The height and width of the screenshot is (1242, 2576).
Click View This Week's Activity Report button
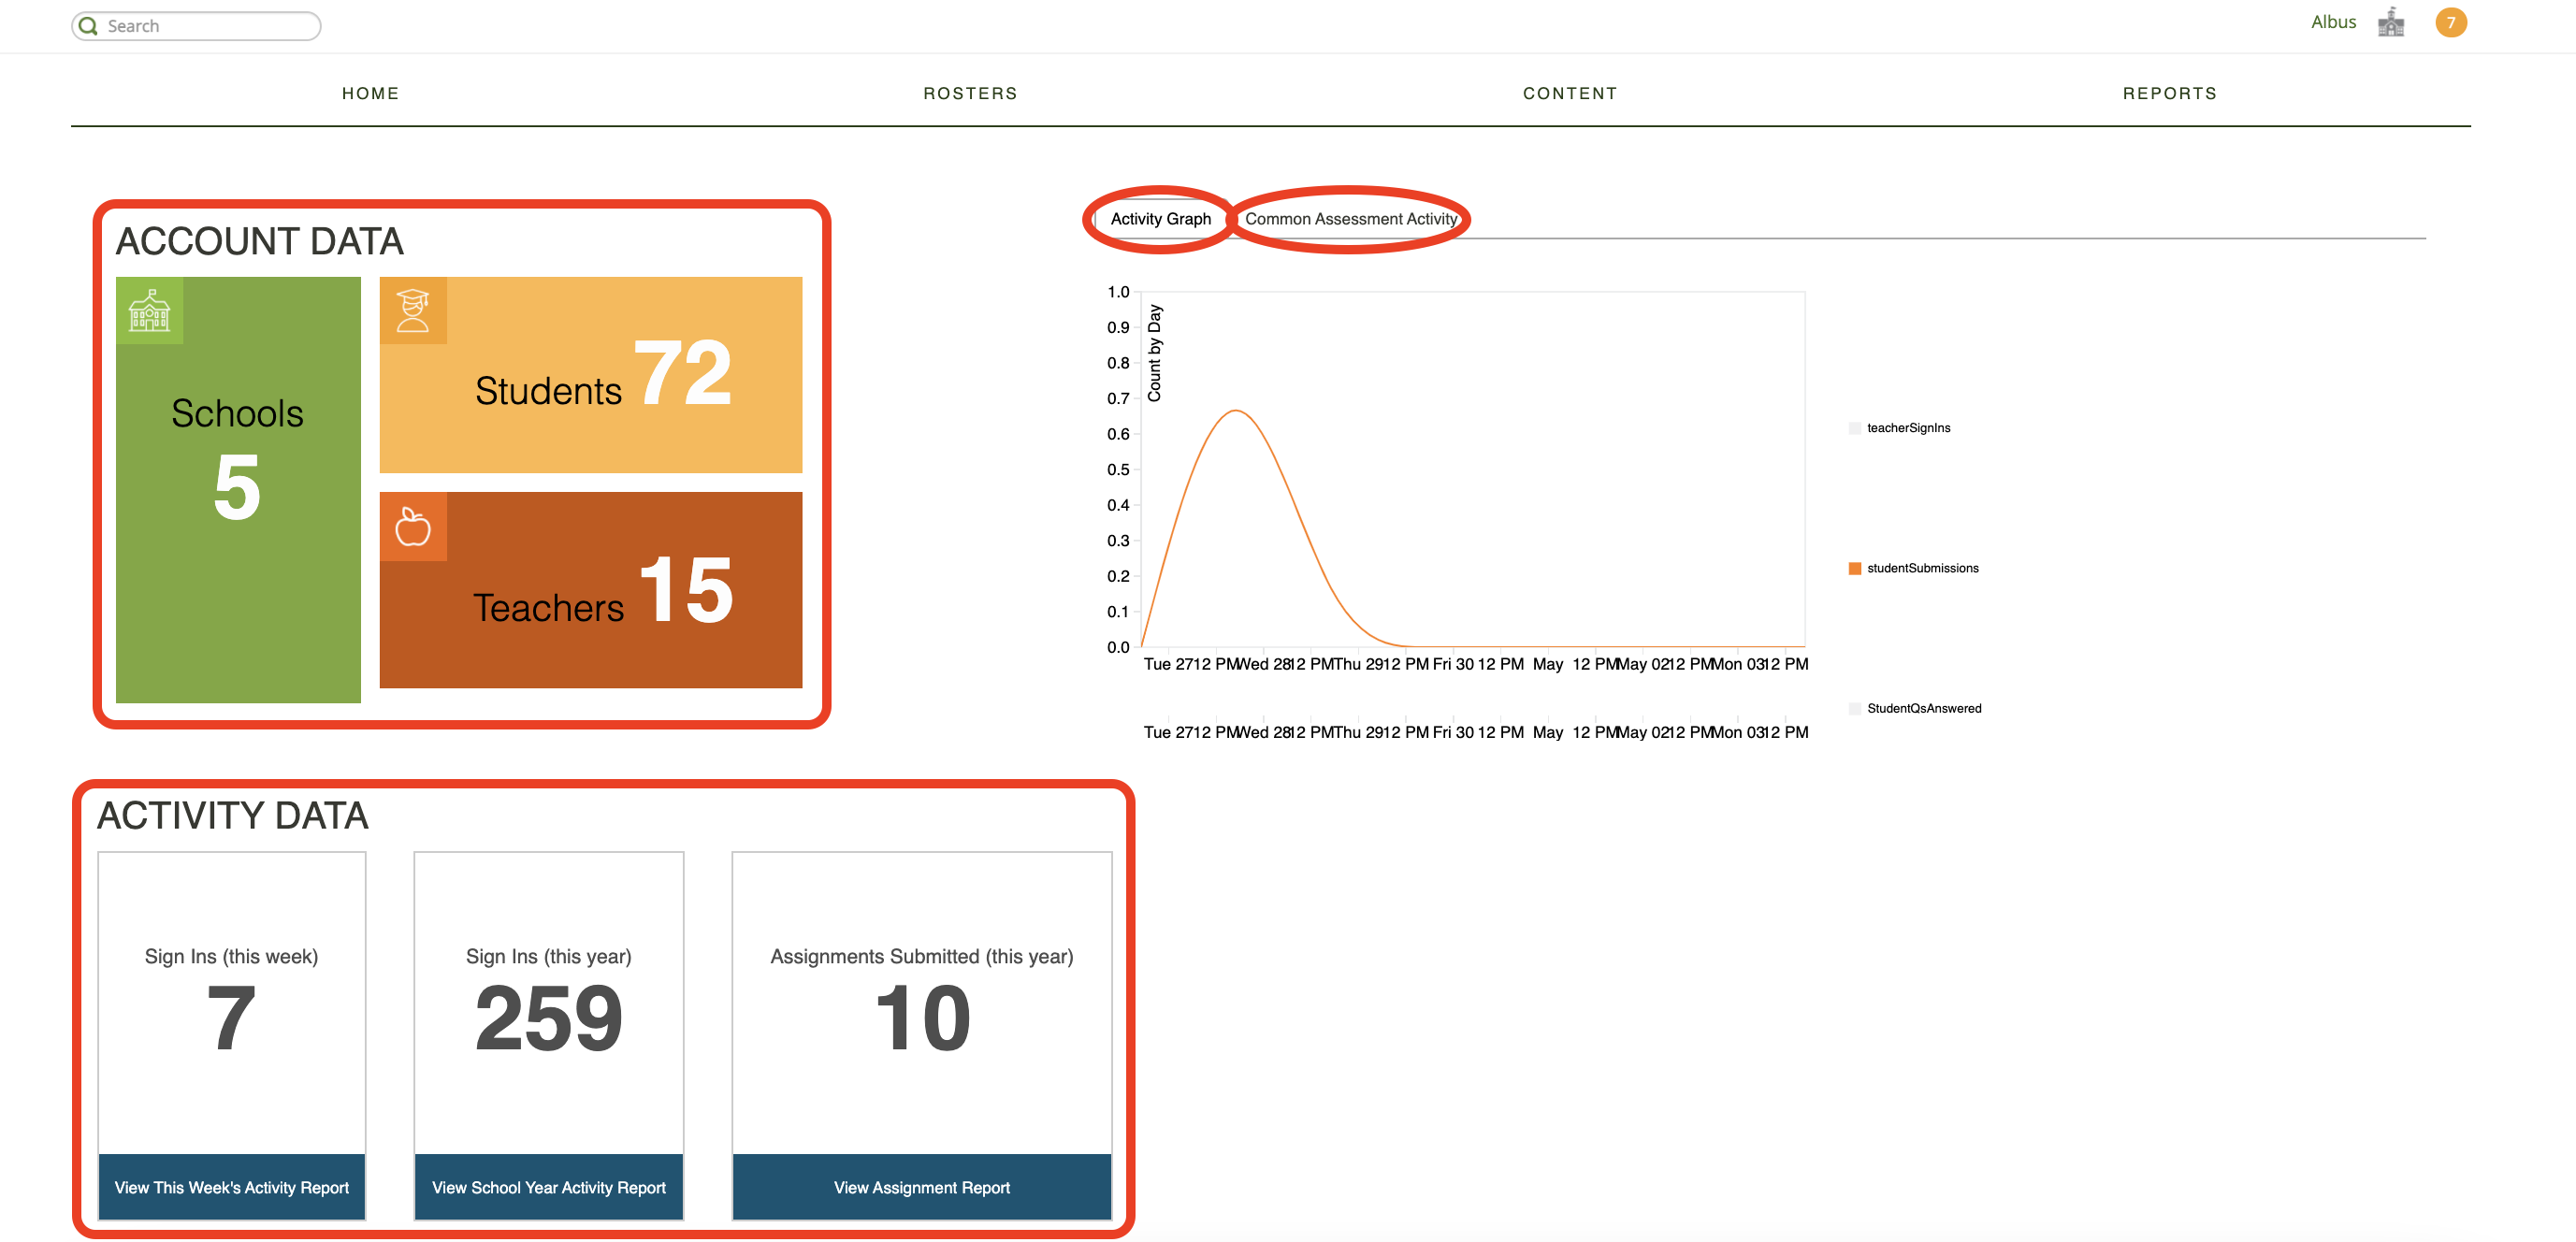tap(231, 1187)
